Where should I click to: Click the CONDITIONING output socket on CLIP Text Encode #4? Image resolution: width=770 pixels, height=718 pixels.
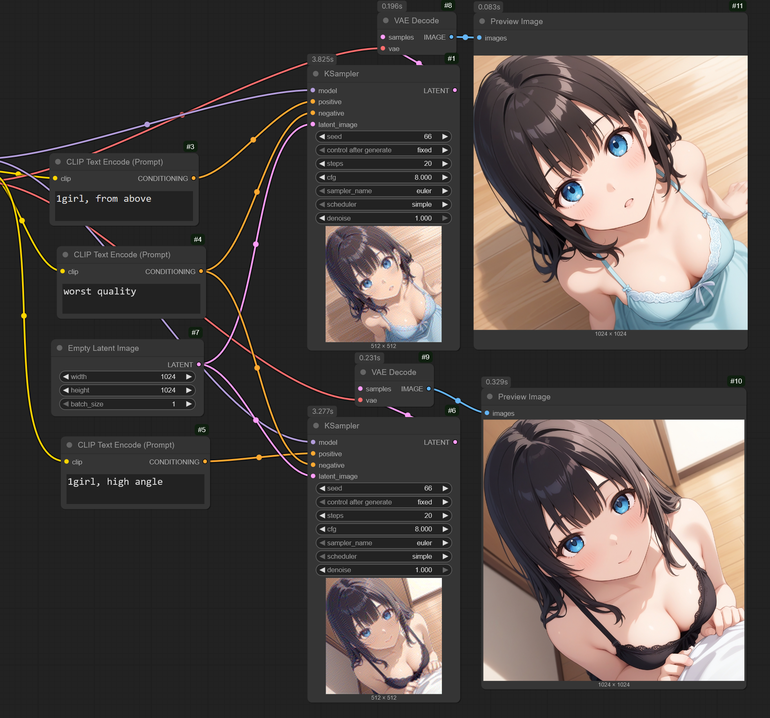[x=201, y=271]
